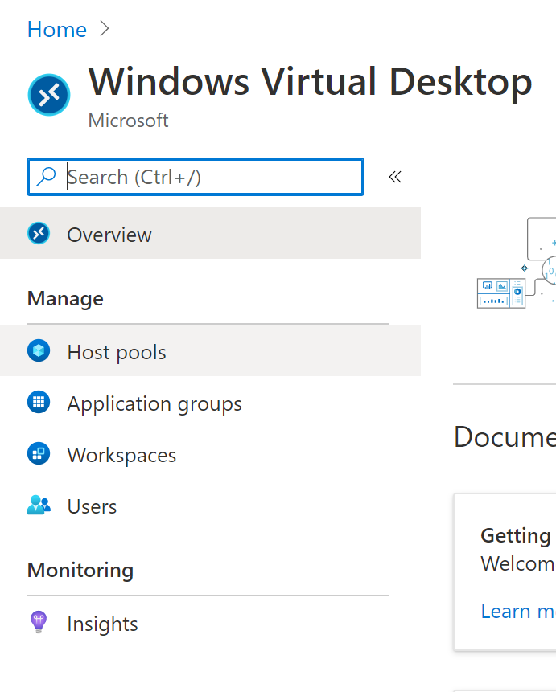The image size is (556, 692).
Task: Click the Microsoft subtitle text
Action: pyautogui.click(x=128, y=121)
